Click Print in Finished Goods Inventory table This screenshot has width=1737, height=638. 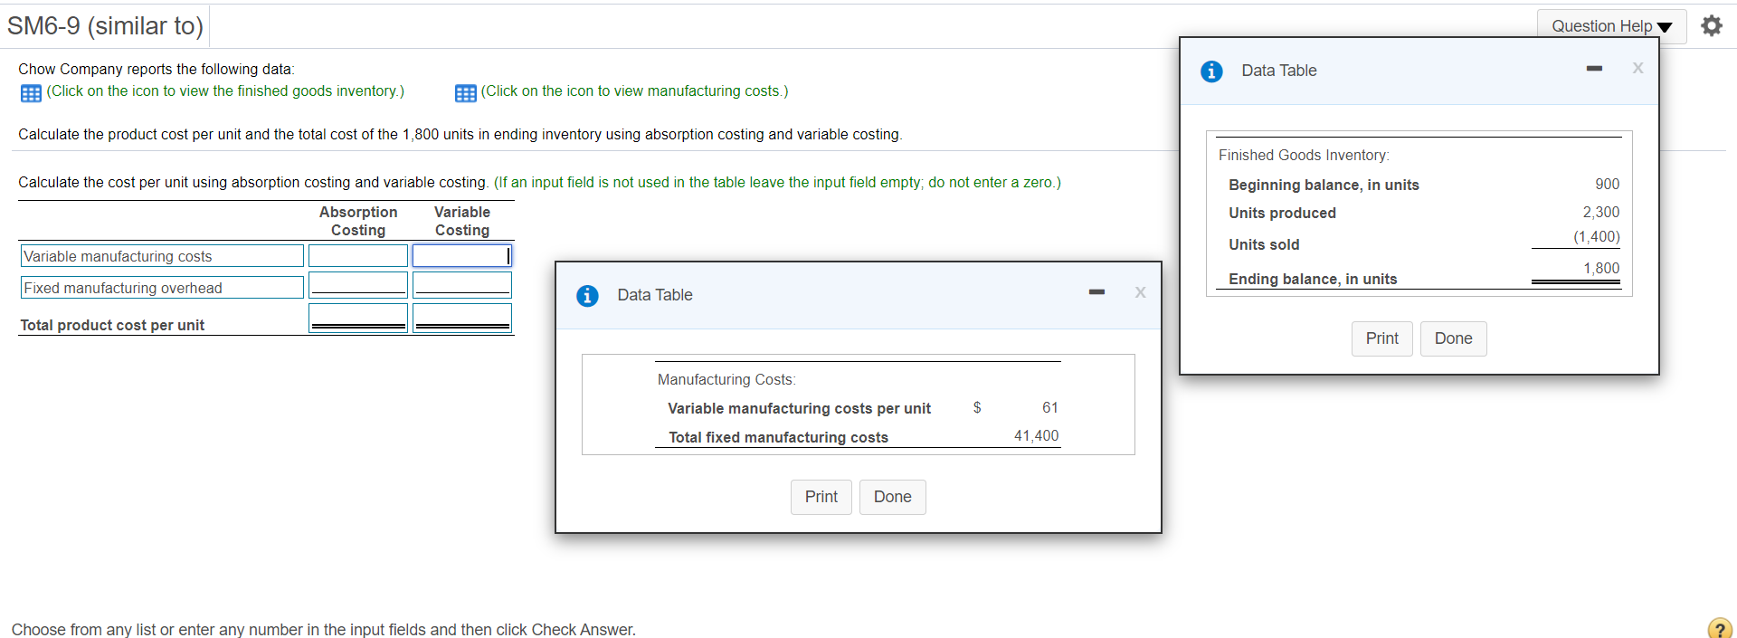[1381, 338]
